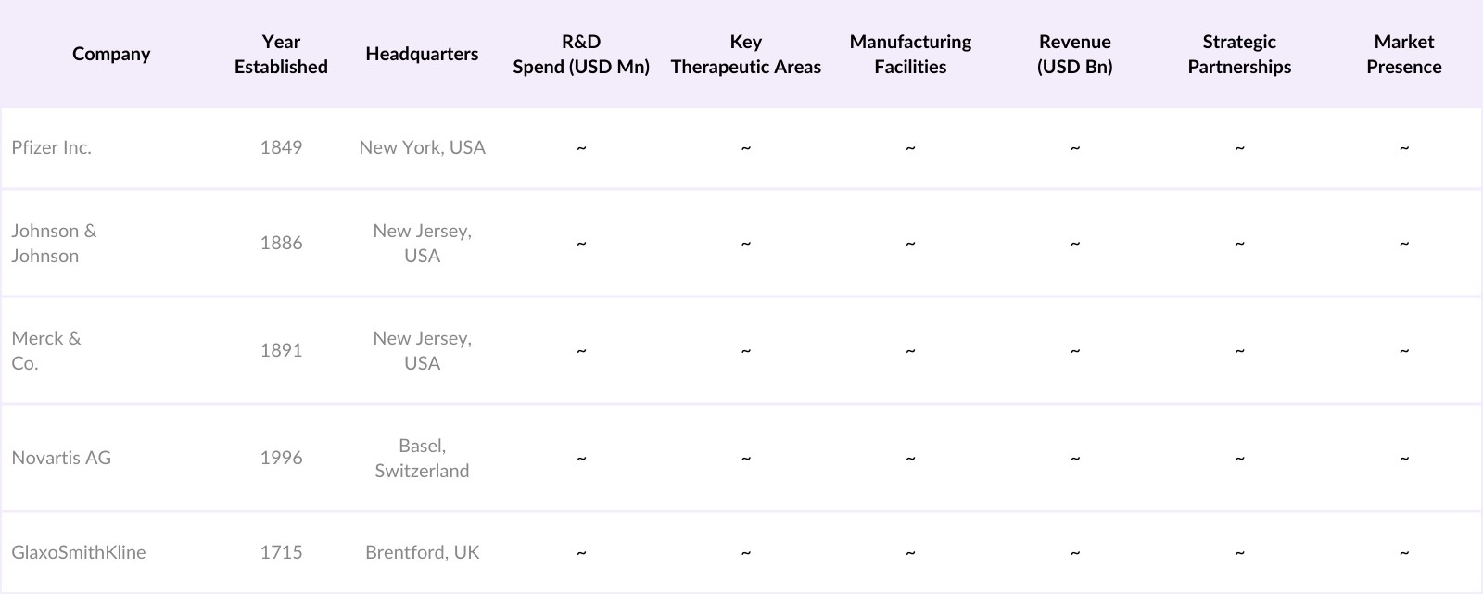Click the Headquarters column header
The height and width of the screenshot is (605, 1483).
pos(422,54)
